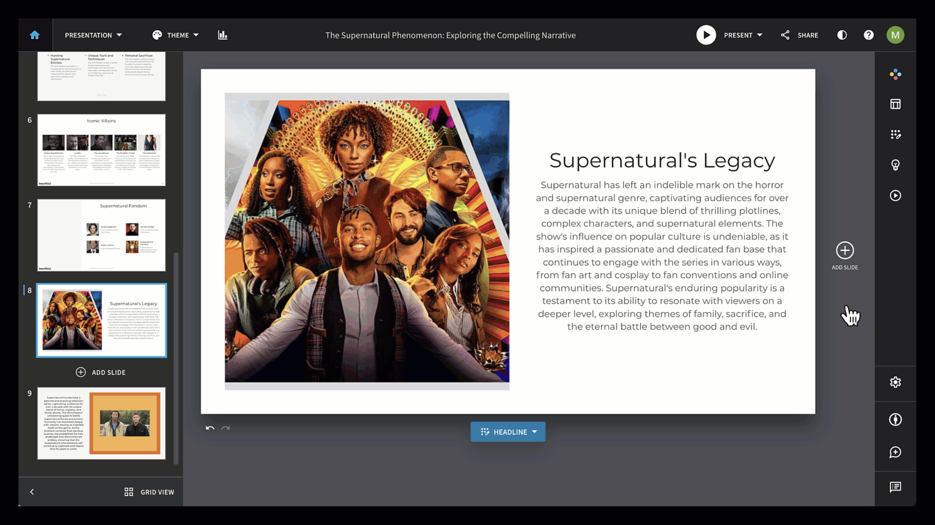Click the presentation title in the top bar
Viewport: 935px width, 525px height.
coord(450,35)
